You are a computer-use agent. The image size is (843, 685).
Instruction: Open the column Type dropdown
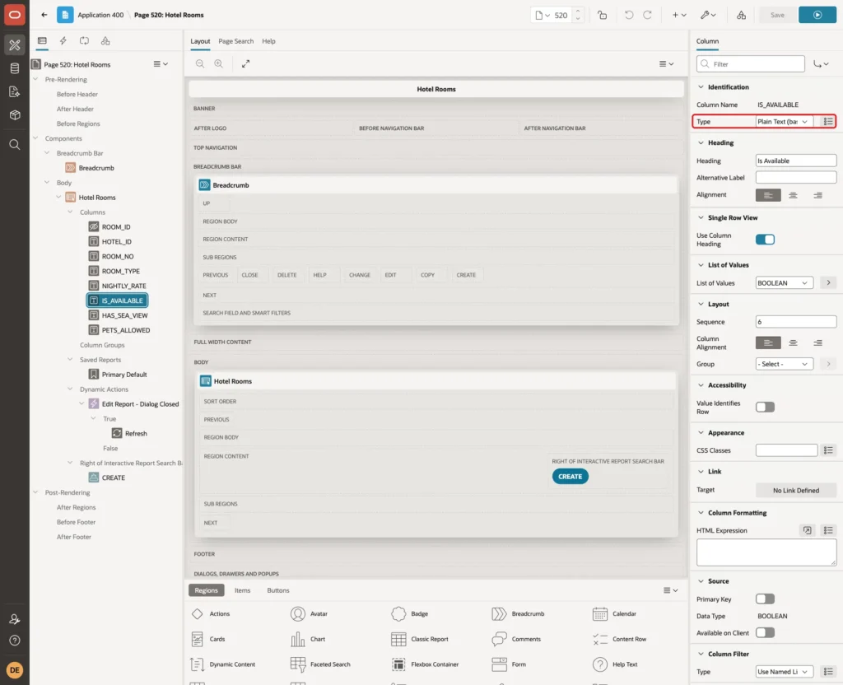[784, 122]
